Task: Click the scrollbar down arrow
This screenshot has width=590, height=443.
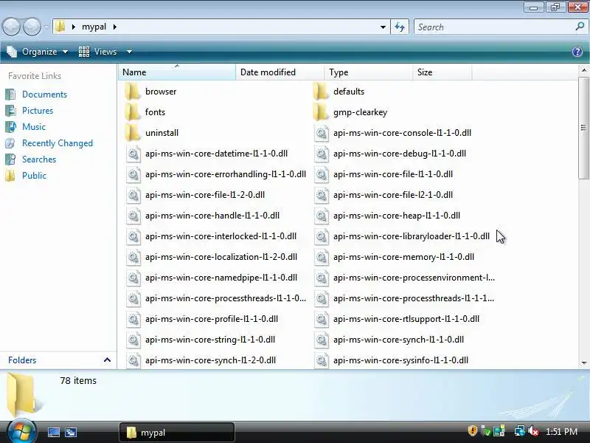Action: [583, 363]
